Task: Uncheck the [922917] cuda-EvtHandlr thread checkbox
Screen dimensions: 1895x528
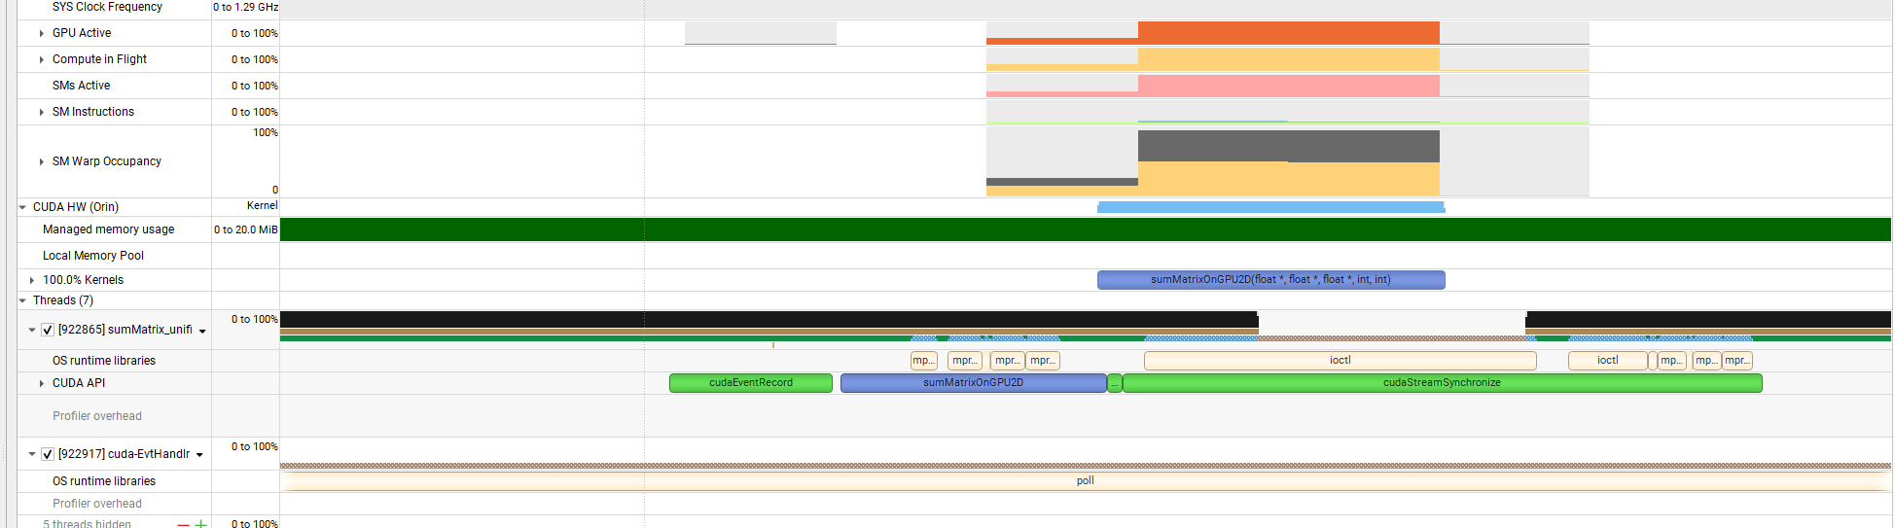Action: [x=48, y=454]
